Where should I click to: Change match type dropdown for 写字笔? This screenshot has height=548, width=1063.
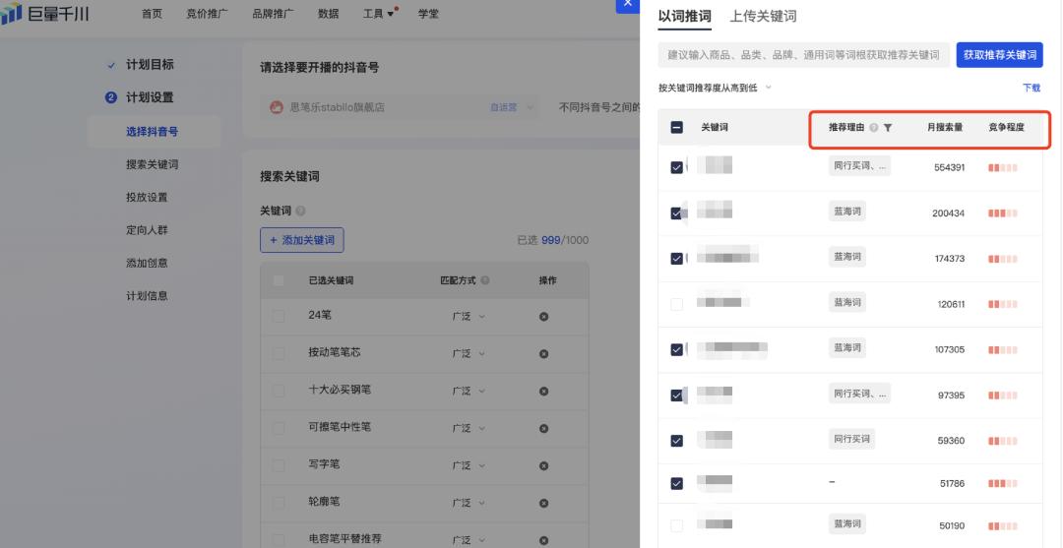(469, 465)
